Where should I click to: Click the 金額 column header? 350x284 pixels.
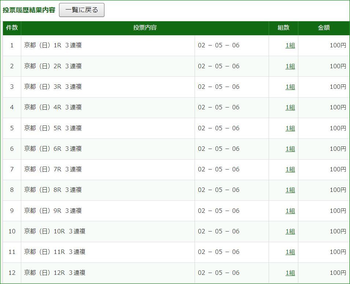pos(324,28)
